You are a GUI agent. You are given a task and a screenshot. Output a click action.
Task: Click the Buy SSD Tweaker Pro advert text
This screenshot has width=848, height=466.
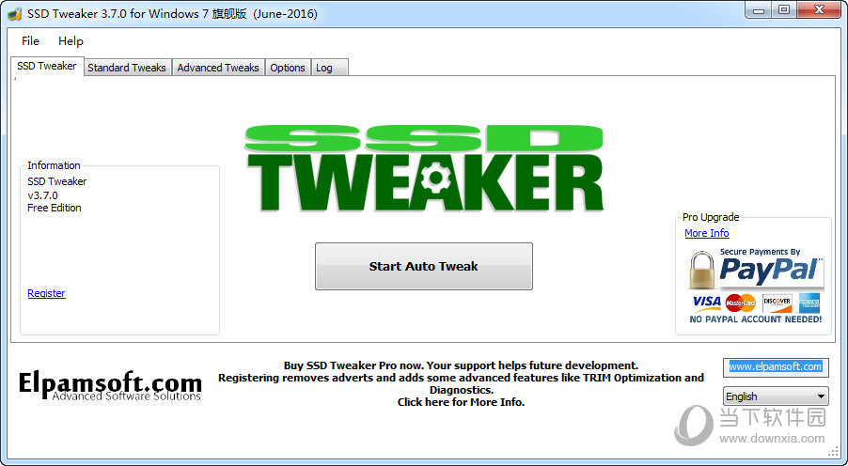pyautogui.click(x=461, y=384)
